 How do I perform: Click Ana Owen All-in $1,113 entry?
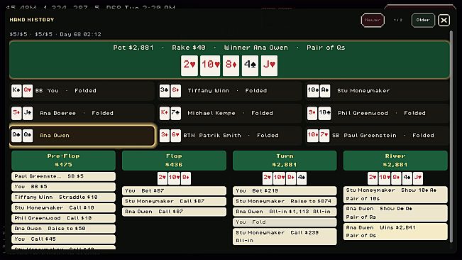[x=285, y=212]
